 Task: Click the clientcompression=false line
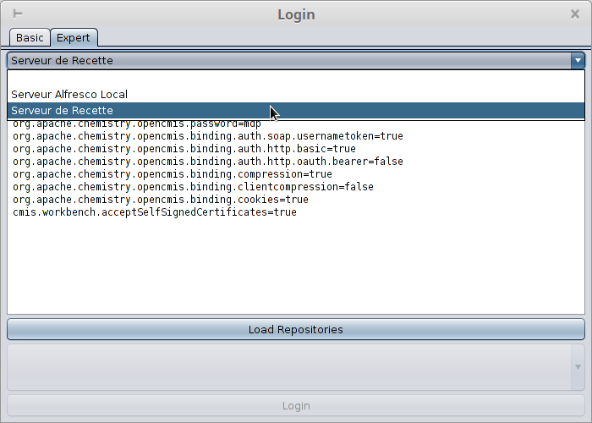(194, 187)
